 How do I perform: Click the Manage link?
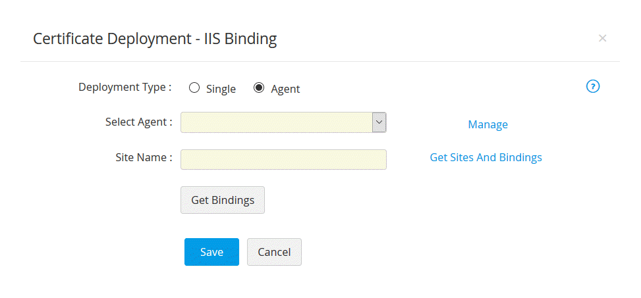point(488,124)
